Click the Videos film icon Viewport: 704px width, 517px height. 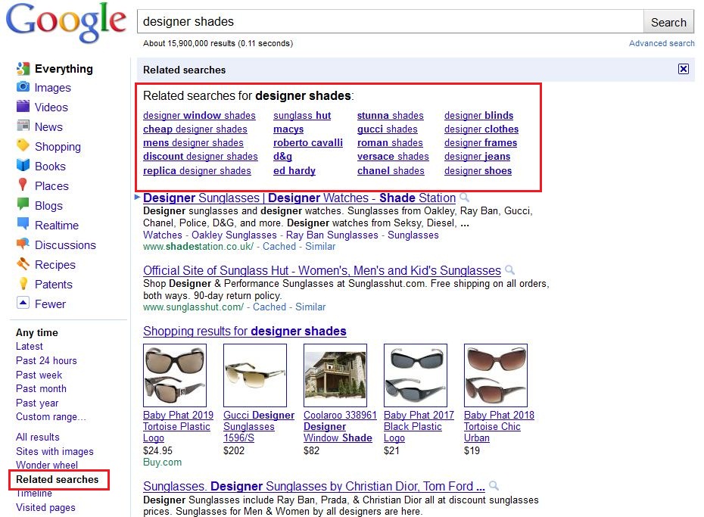(23, 107)
